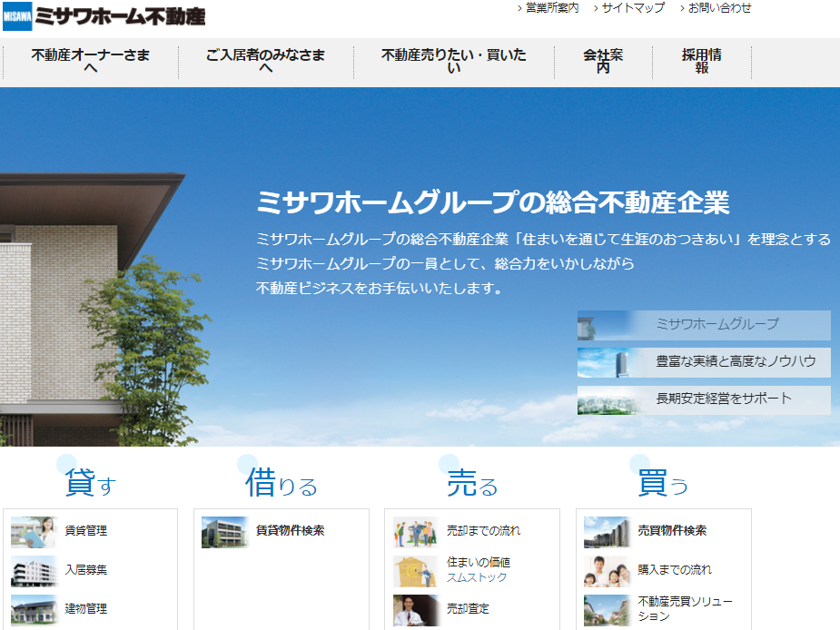Click the 売る section heading
This screenshot has width=840, height=630.
coord(472,483)
